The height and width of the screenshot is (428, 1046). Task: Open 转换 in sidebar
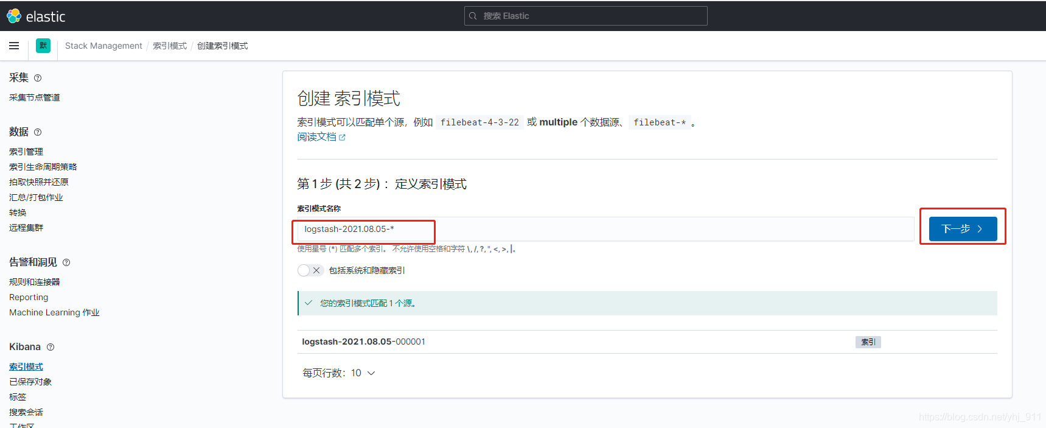click(18, 212)
